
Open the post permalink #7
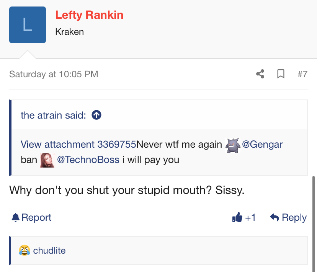302,74
